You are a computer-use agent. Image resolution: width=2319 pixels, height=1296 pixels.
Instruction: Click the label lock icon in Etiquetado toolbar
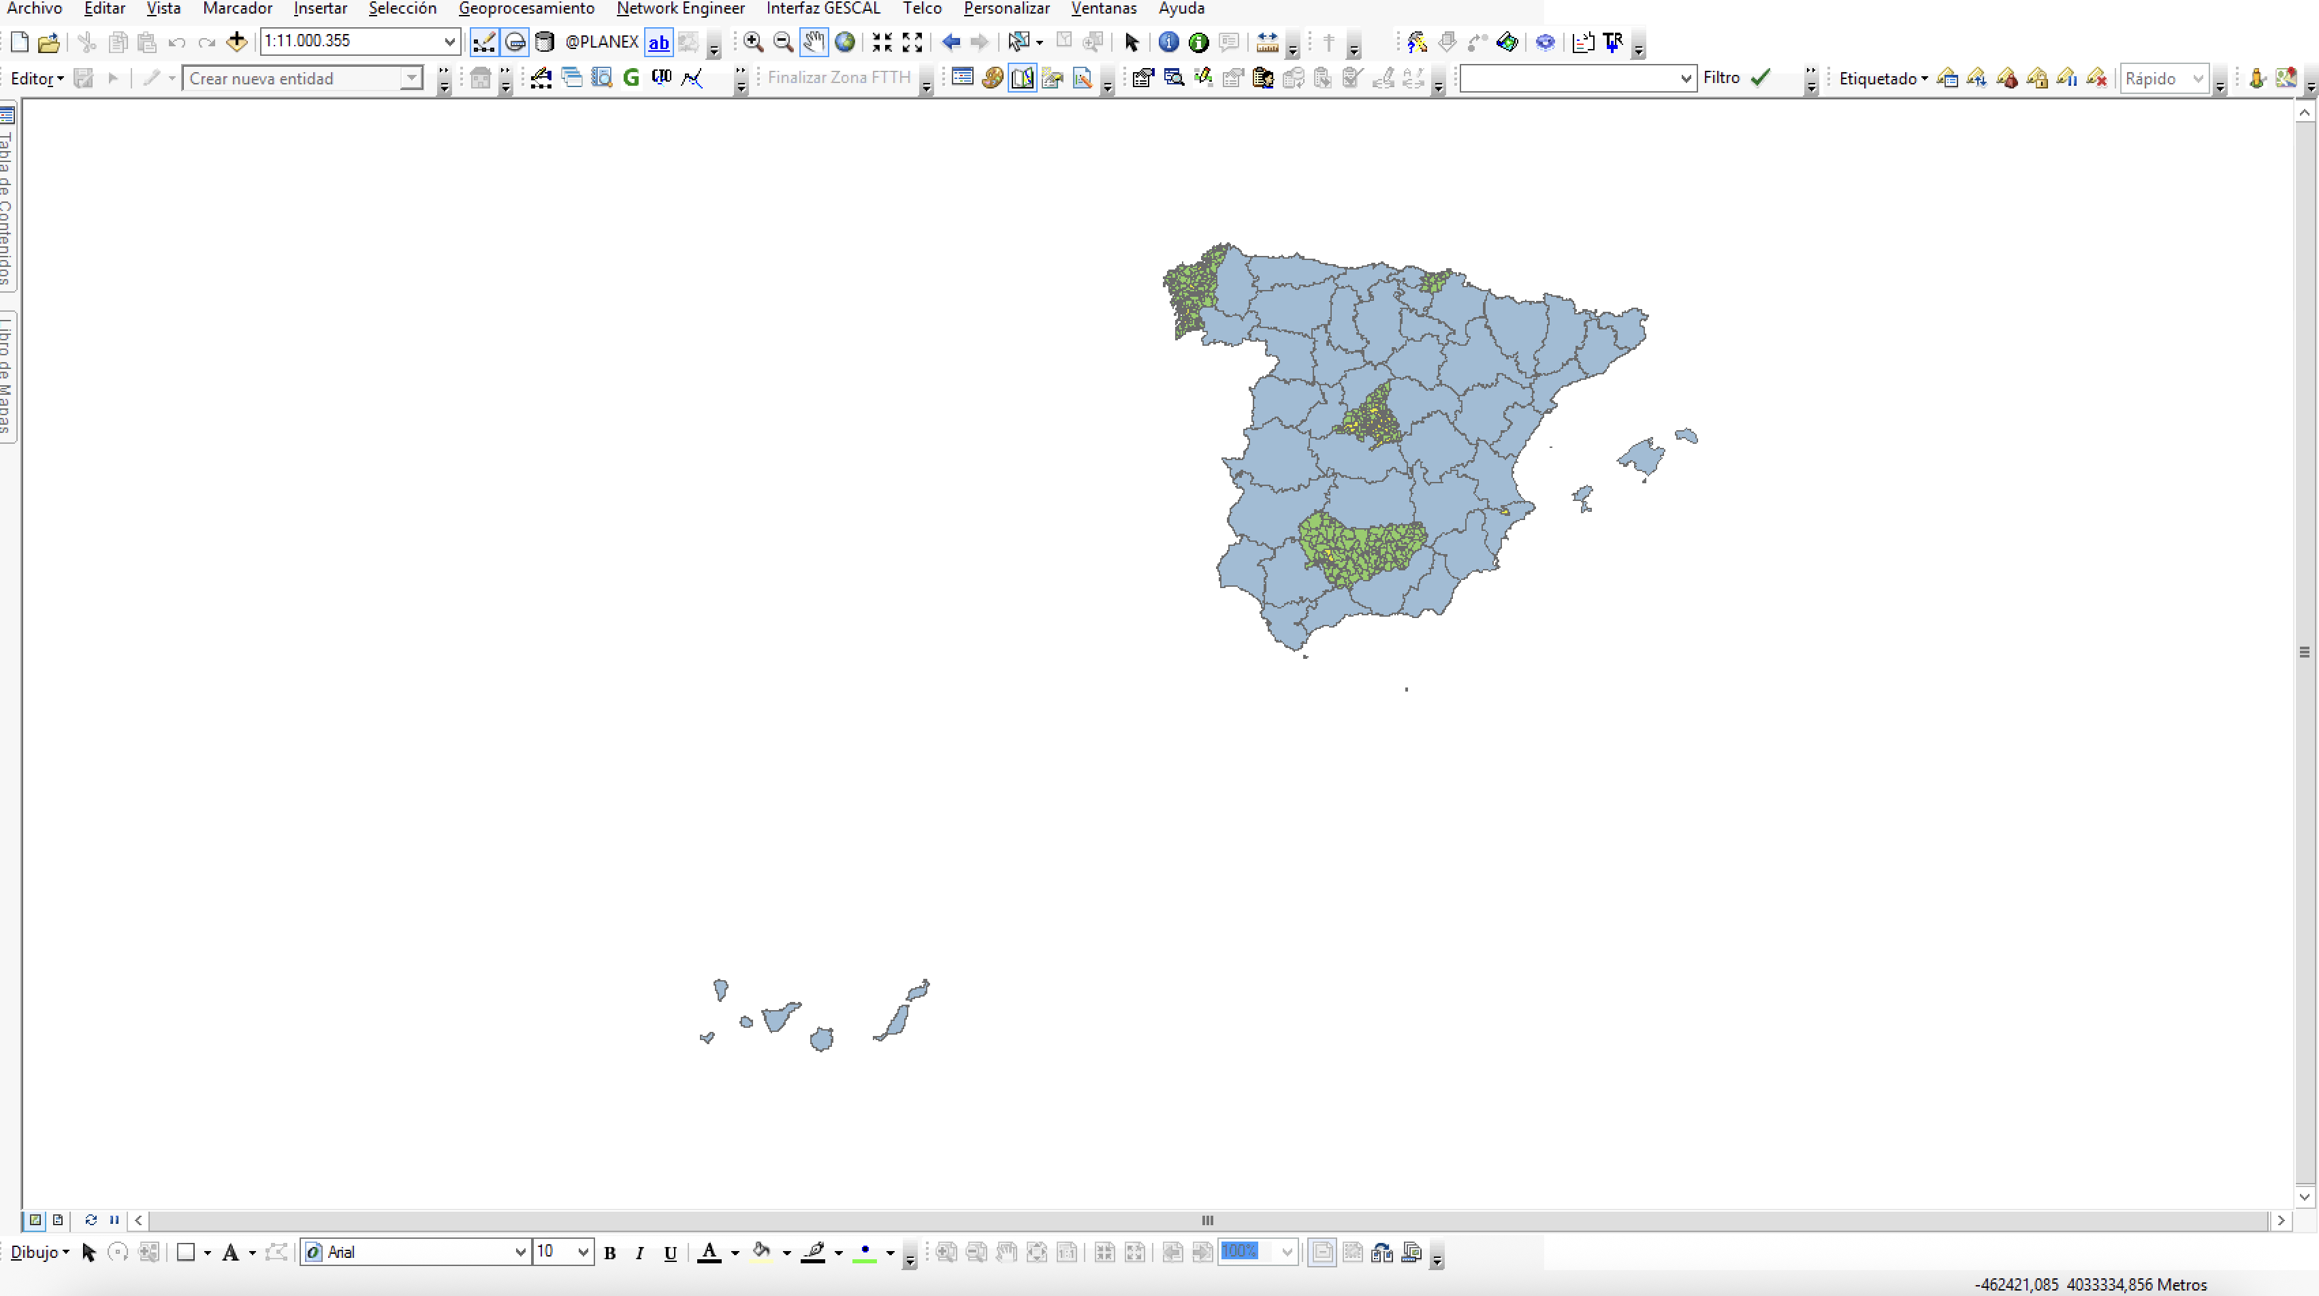click(2036, 78)
